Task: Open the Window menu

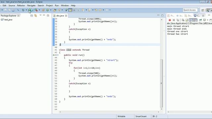Action: [65, 6]
